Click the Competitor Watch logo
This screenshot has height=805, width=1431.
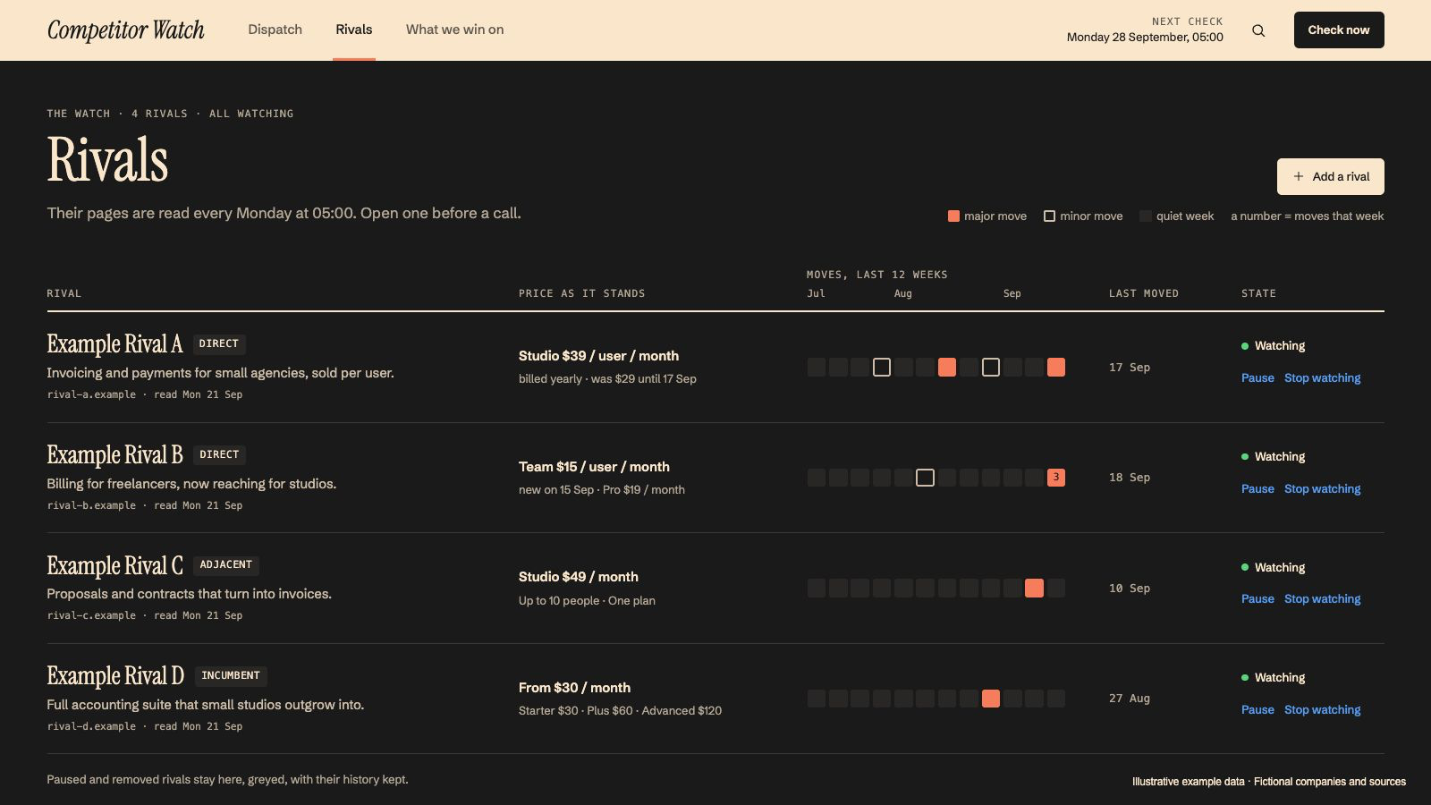click(126, 30)
